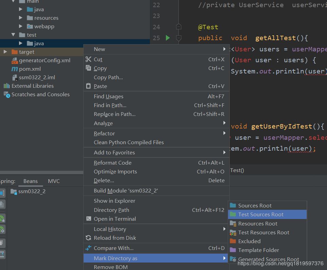This screenshot has width=327, height=270.
Task: Select Test Sources Root option
Action: point(261,214)
